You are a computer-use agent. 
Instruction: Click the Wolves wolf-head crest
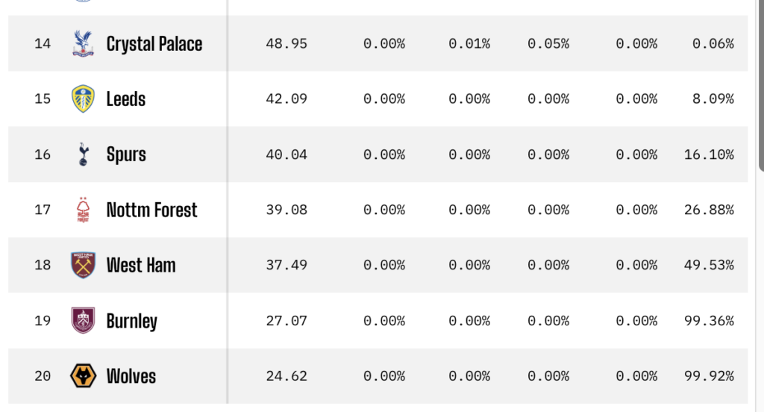coord(83,375)
